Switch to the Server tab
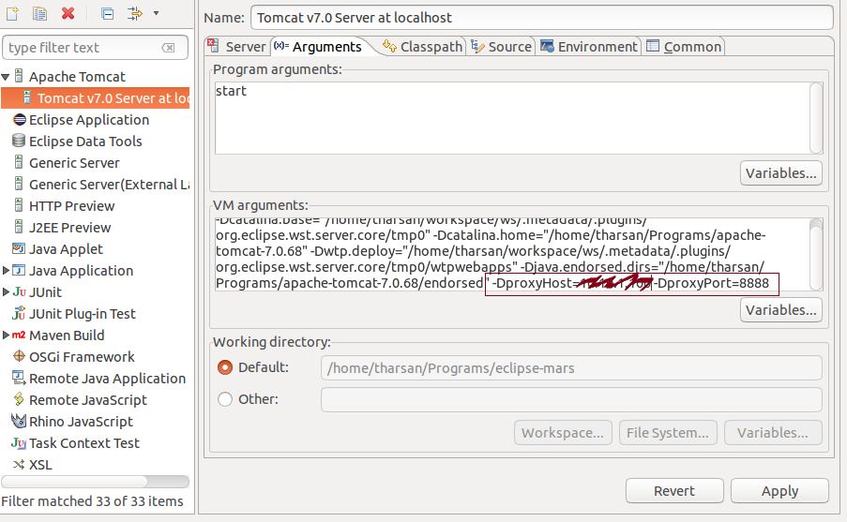Viewport: 847px width, 522px height. pos(237,47)
